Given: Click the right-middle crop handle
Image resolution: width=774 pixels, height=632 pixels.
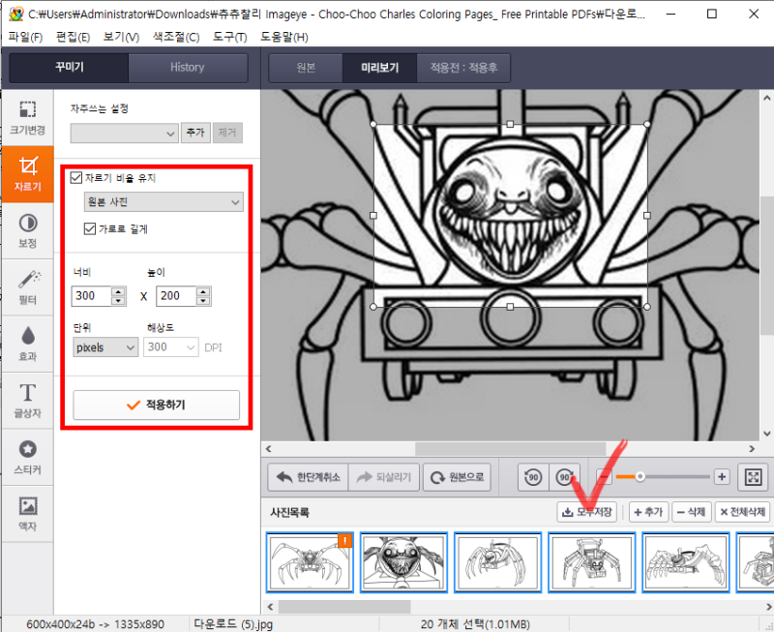Looking at the screenshot, I should [x=647, y=215].
